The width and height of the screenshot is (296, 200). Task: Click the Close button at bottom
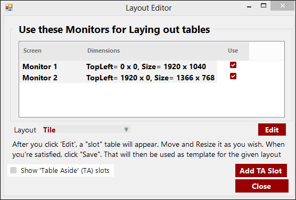click(x=261, y=186)
